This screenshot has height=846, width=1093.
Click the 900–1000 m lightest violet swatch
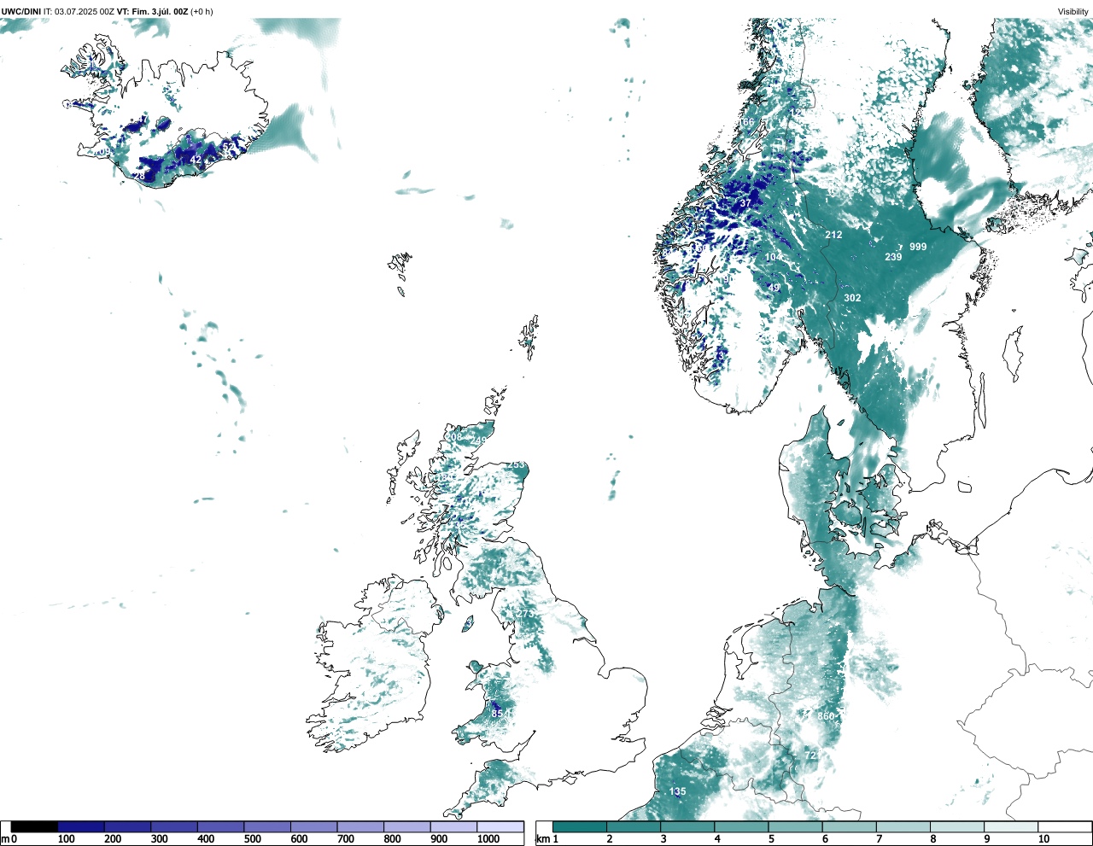[x=453, y=827]
